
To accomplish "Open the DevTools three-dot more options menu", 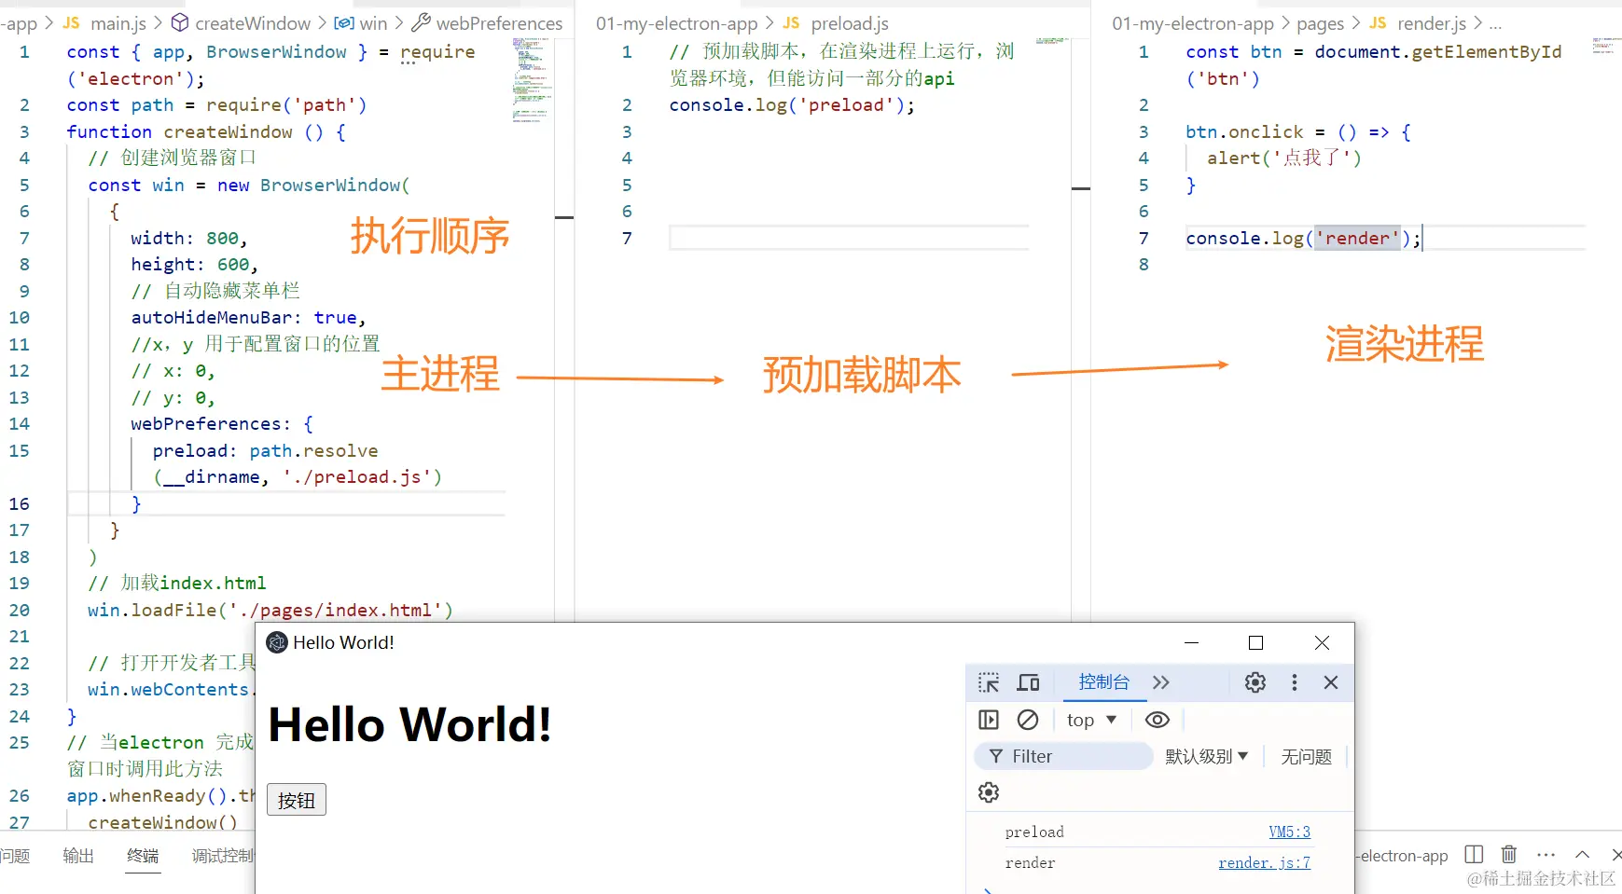I will point(1294,682).
